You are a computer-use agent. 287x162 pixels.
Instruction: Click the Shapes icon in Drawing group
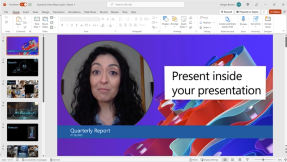click(165, 19)
